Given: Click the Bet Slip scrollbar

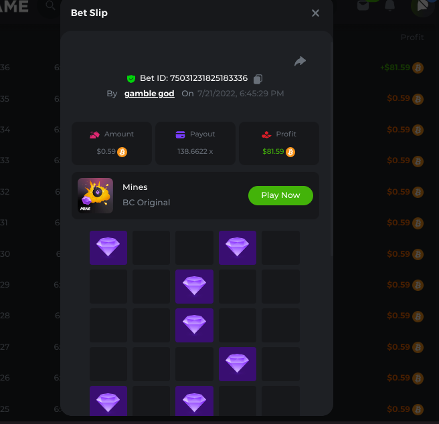Looking at the screenshot, I should 331,149.
